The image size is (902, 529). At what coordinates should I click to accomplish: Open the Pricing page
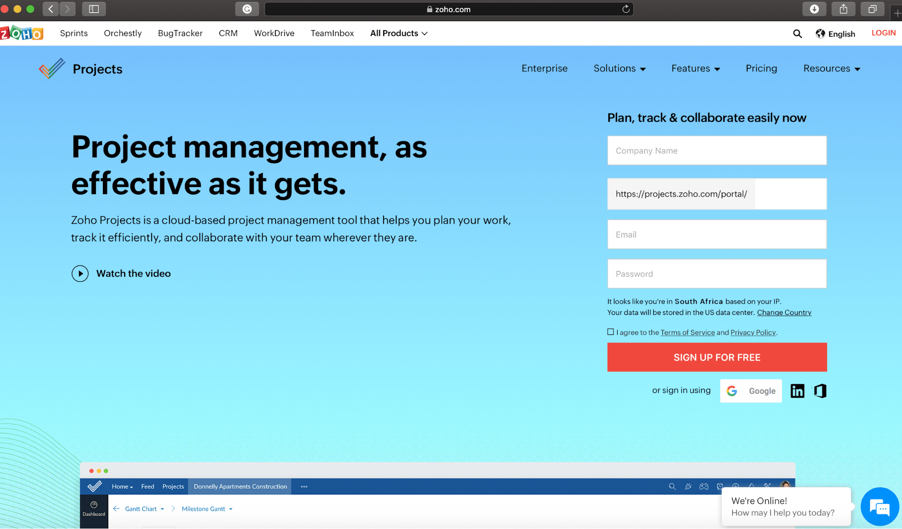click(x=761, y=68)
